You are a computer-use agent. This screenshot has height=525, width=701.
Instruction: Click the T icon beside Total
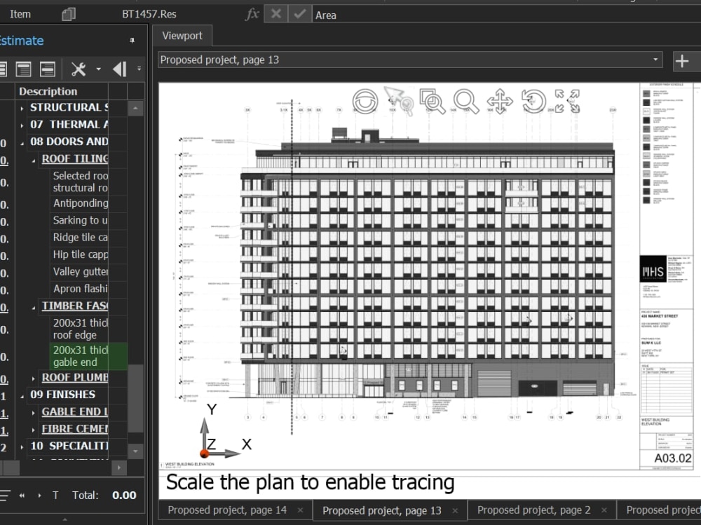(55, 496)
